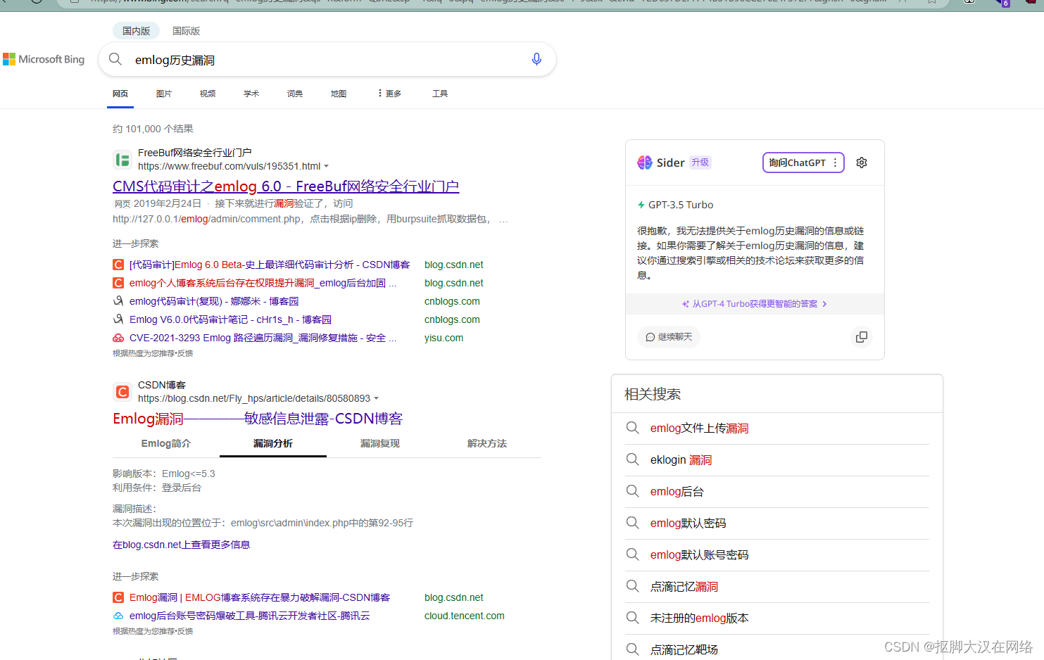Open Emlog V6.0.0代码审计笔记 cHr1s_h link
This screenshot has height=660, width=1044.
[x=230, y=319]
